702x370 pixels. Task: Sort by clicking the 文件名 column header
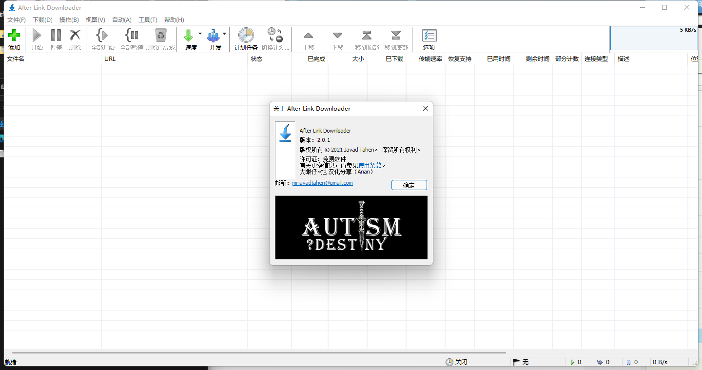click(15, 58)
